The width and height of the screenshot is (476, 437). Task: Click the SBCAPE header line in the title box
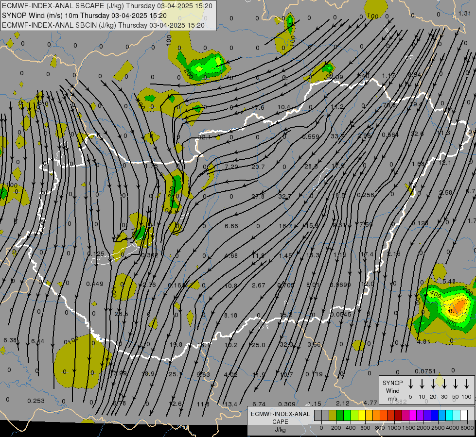pyautogui.click(x=107, y=6)
